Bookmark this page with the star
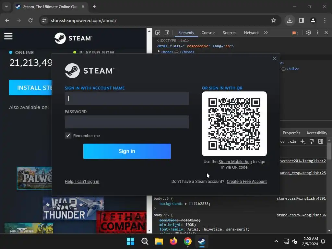The width and height of the screenshot is (332, 249). (x=274, y=20)
